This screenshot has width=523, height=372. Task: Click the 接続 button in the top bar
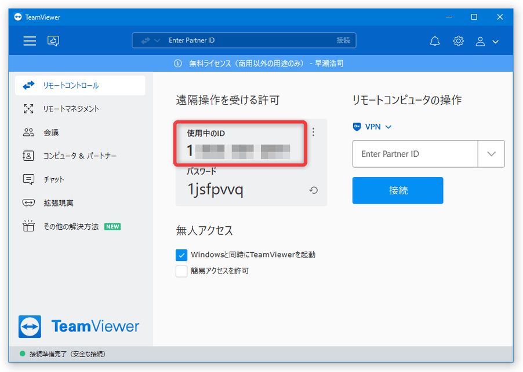tap(343, 40)
